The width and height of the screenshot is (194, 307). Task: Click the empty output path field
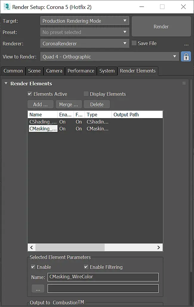point(103,289)
